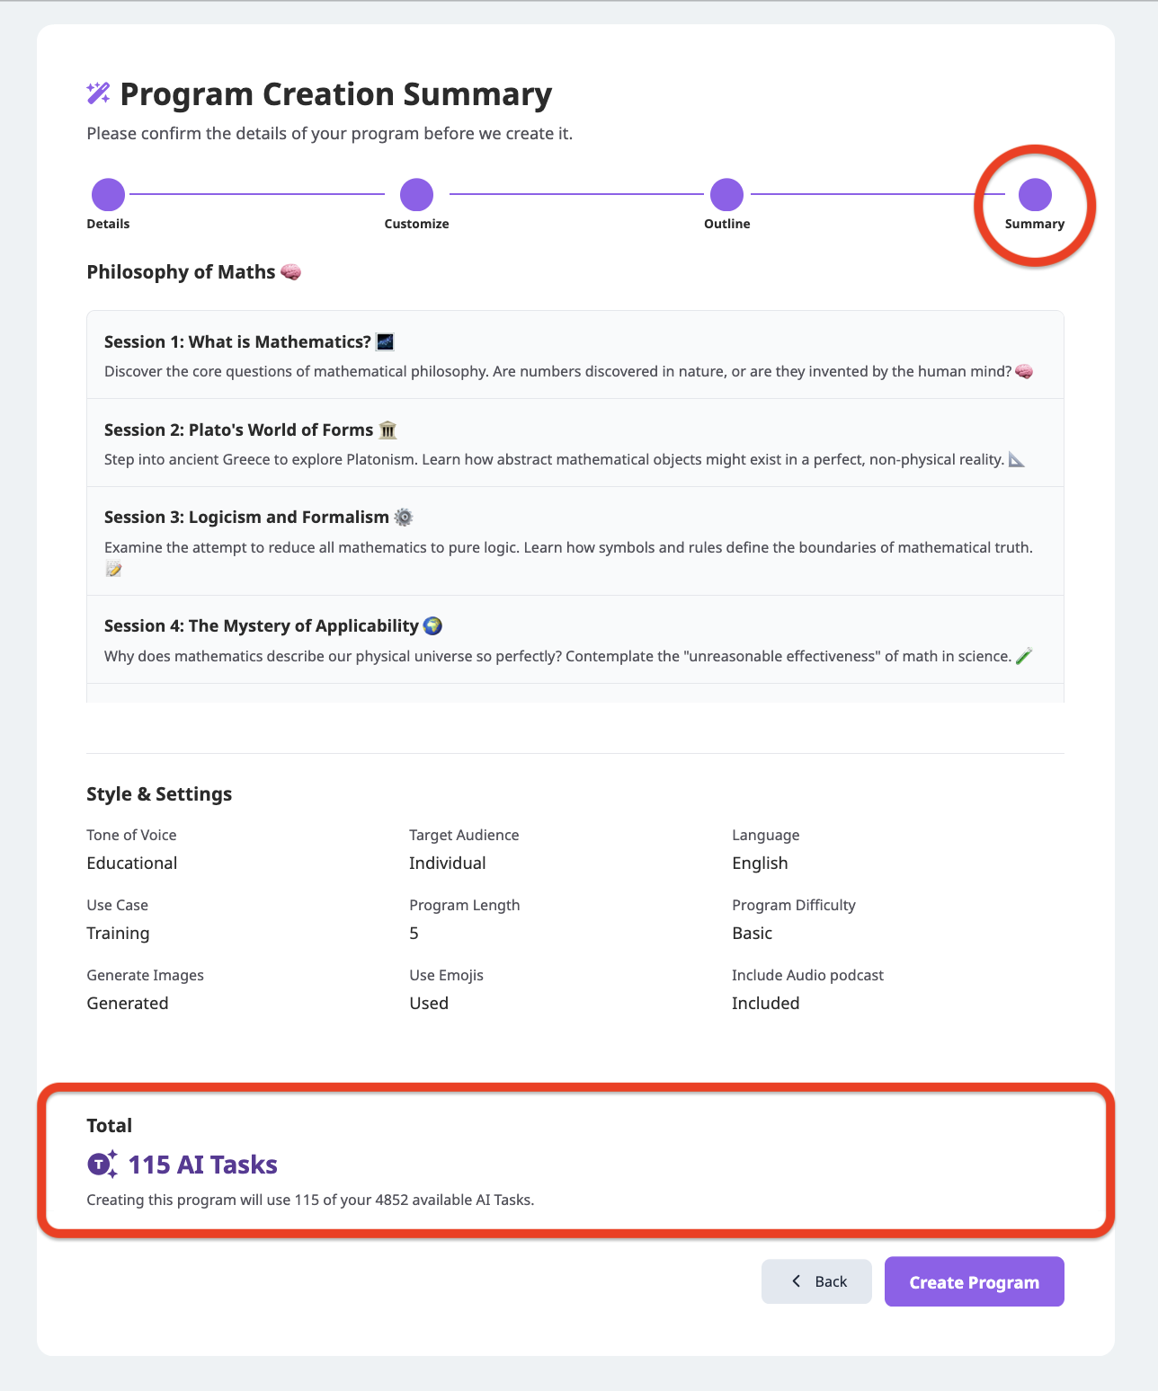Go to the Outline step circle

point(726,194)
